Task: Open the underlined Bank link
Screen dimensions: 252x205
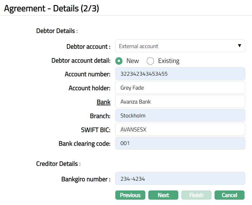Action: (x=103, y=102)
